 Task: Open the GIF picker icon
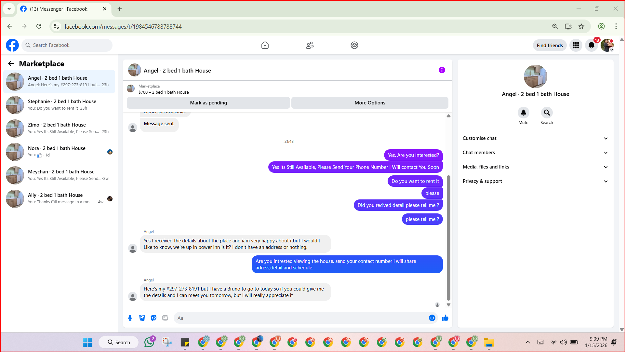tap(165, 318)
